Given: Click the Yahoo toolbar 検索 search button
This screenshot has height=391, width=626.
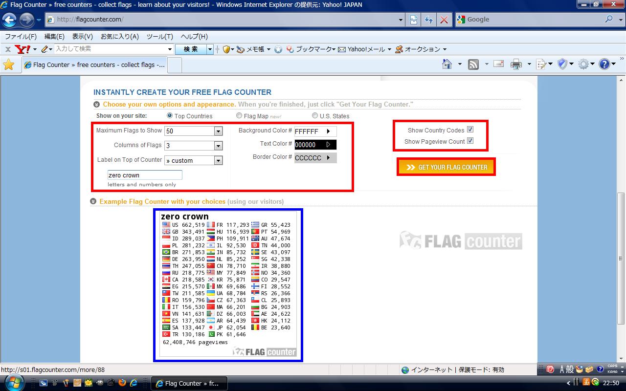Looking at the screenshot, I should 191,49.
